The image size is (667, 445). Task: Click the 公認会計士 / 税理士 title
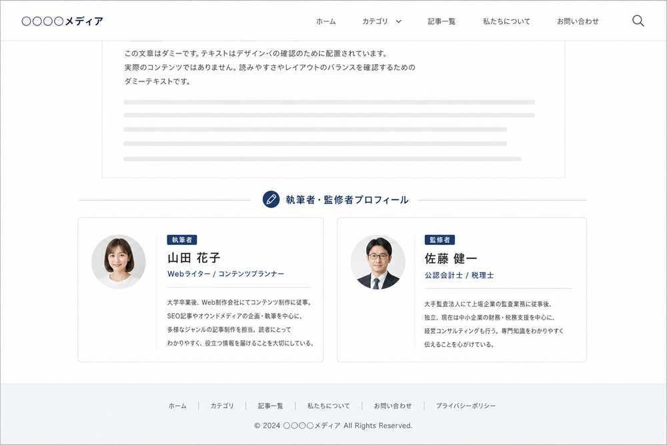[459, 276]
